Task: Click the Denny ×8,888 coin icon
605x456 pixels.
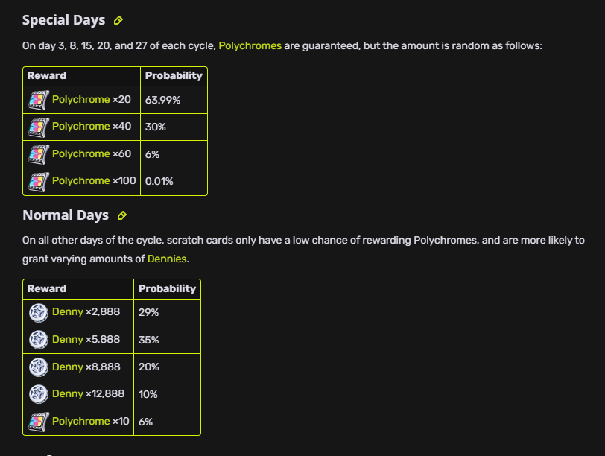Action: tap(39, 367)
